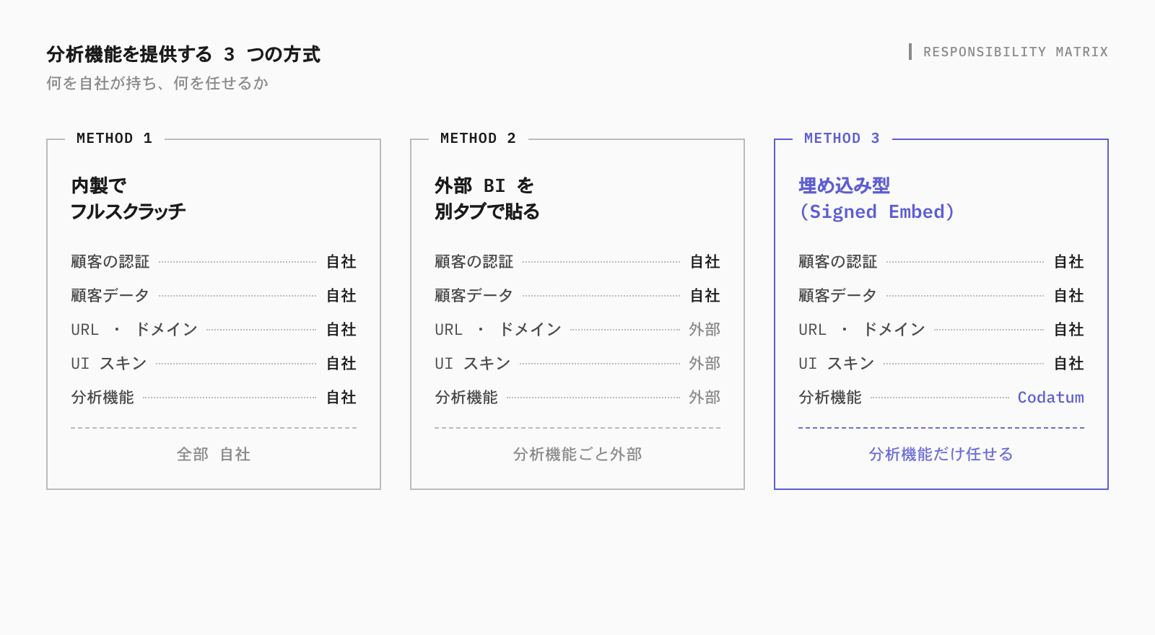Image resolution: width=1155 pixels, height=635 pixels.
Task: Click 顧客の認証 in the Method 2 card
Action: coord(474,261)
